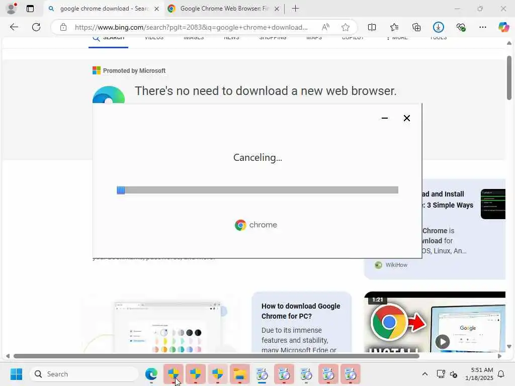This screenshot has height=386, width=515.
Task: Click the address bar URL field
Action: (x=191, y=27)
